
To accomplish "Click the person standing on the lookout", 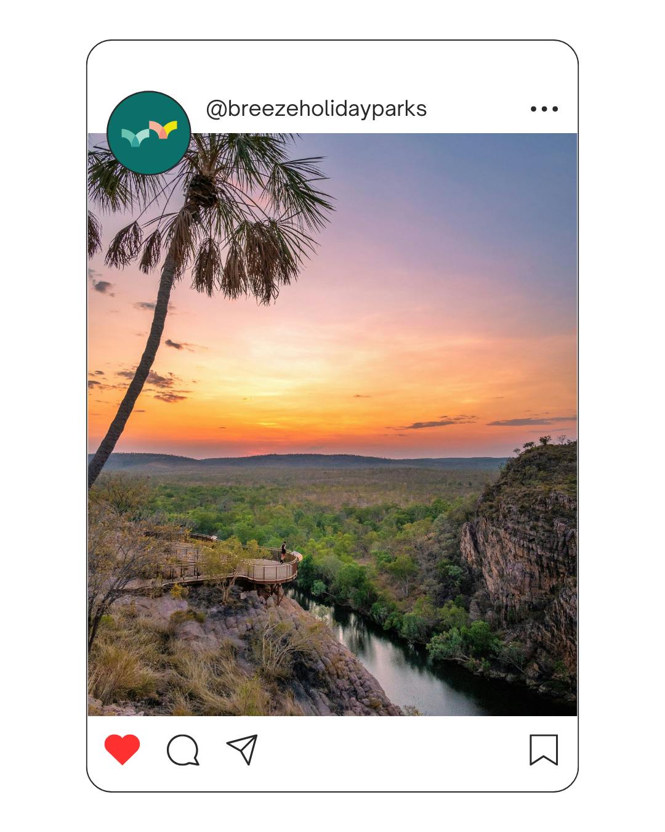I will click(283, 552).
